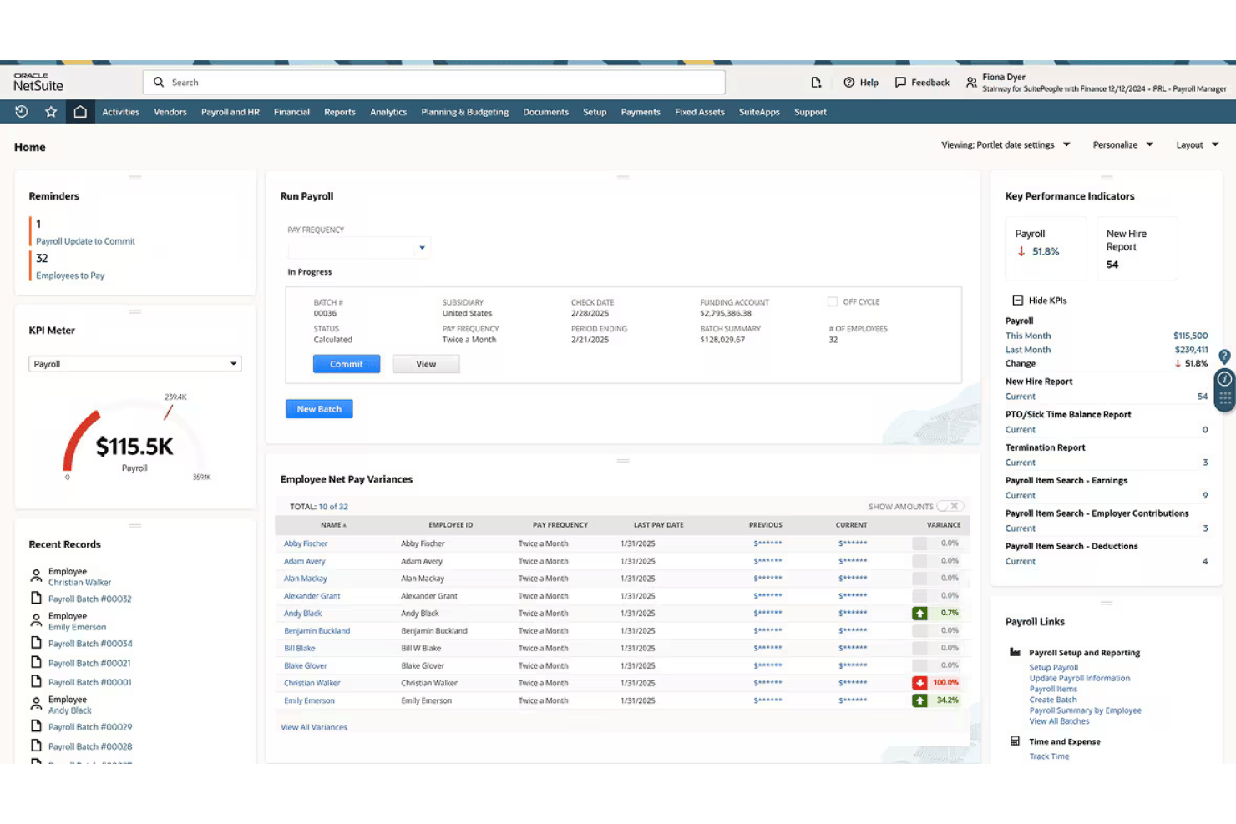Open the Termination Report Current link

click(x=1020, y=463)
